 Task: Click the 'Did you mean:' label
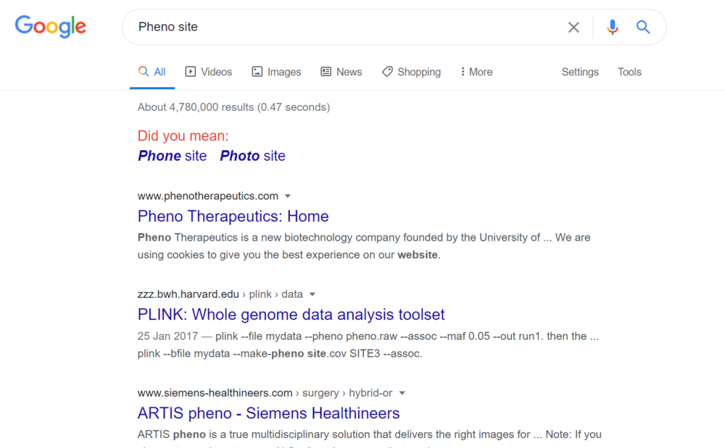183,136
